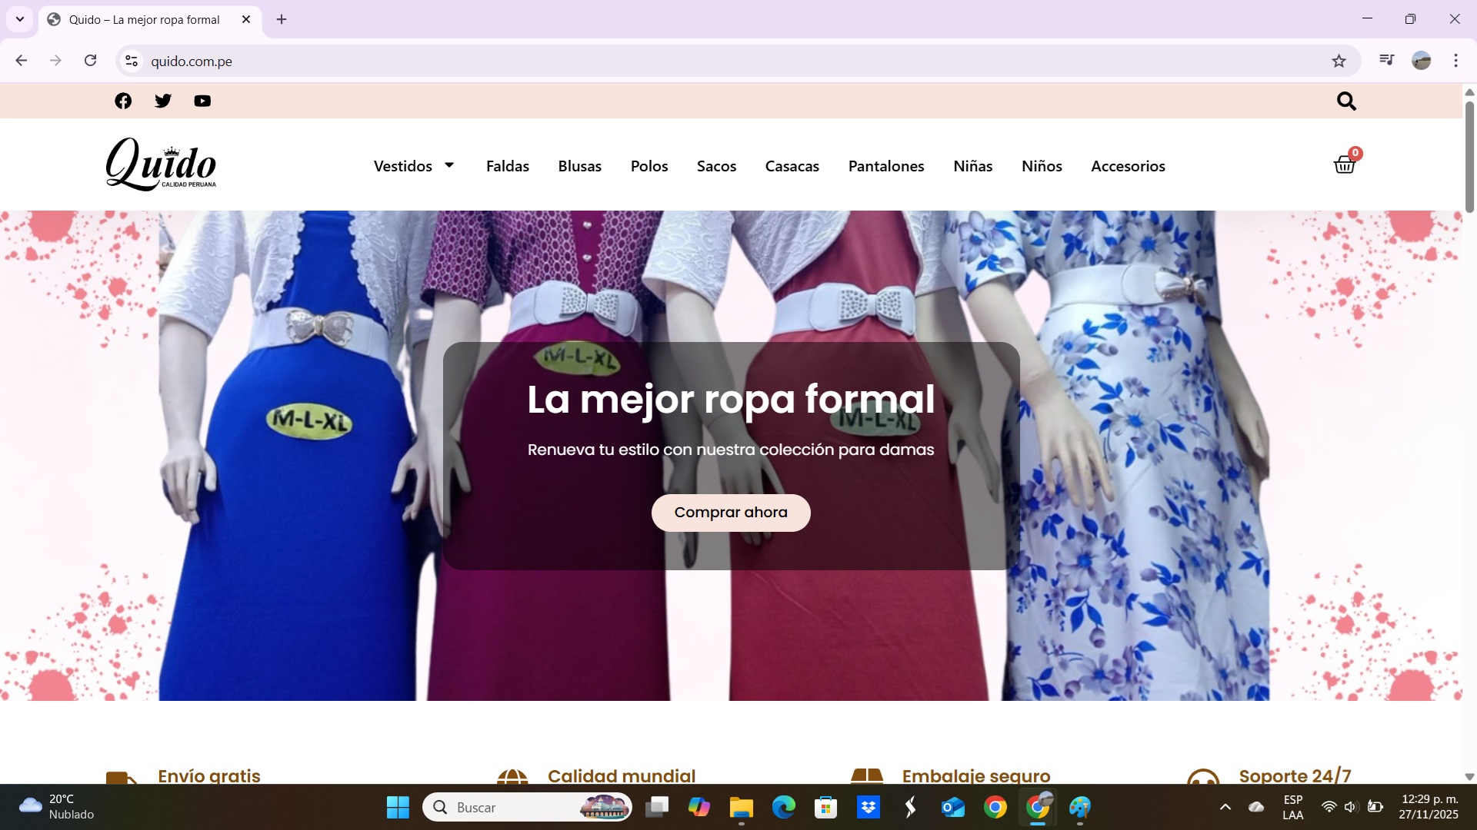The image size is (1477, 830).
Task: Open the Twitter social link icon
Action: pos(163,101)
